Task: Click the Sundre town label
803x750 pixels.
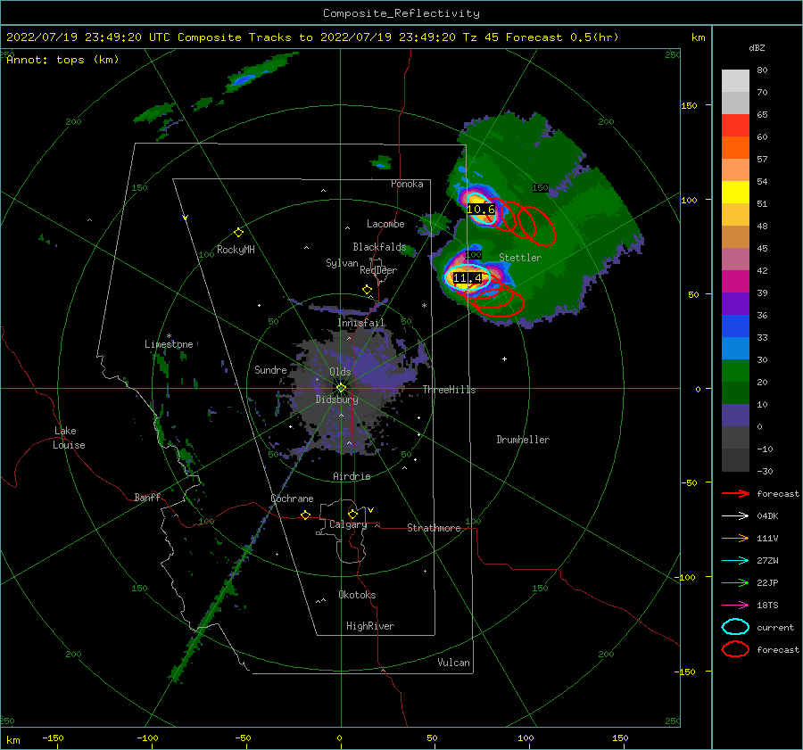Action: click(270, 369)
